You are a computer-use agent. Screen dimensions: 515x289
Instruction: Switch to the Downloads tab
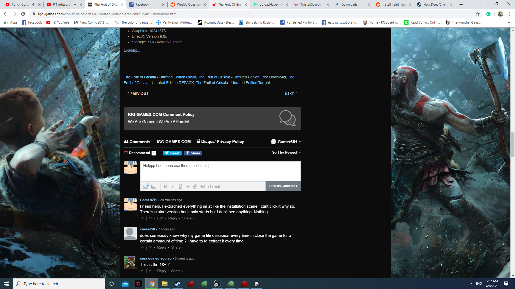(352, 5)
